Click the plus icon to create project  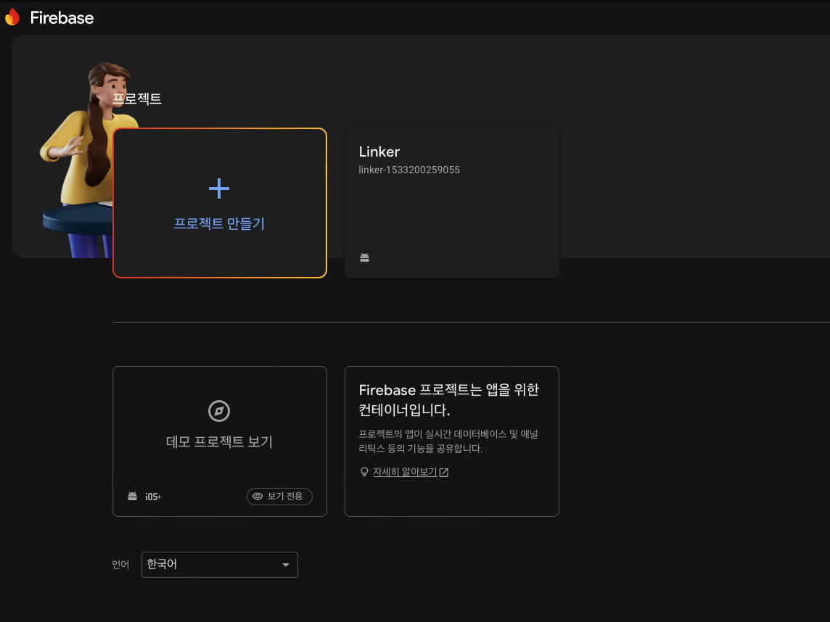point(219,188)
